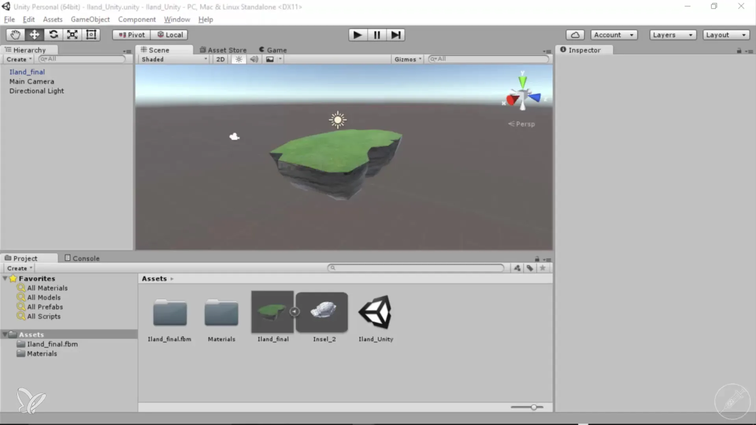Image resolution: width=756 pixels, height=425 pixels.
Task: Lock the Project panel
Action: tap(537, 259)
